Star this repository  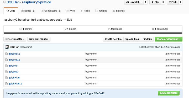[155, 2]
